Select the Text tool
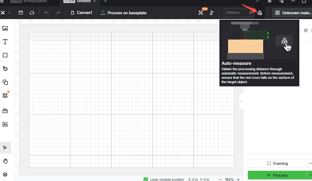 point(5,42)
